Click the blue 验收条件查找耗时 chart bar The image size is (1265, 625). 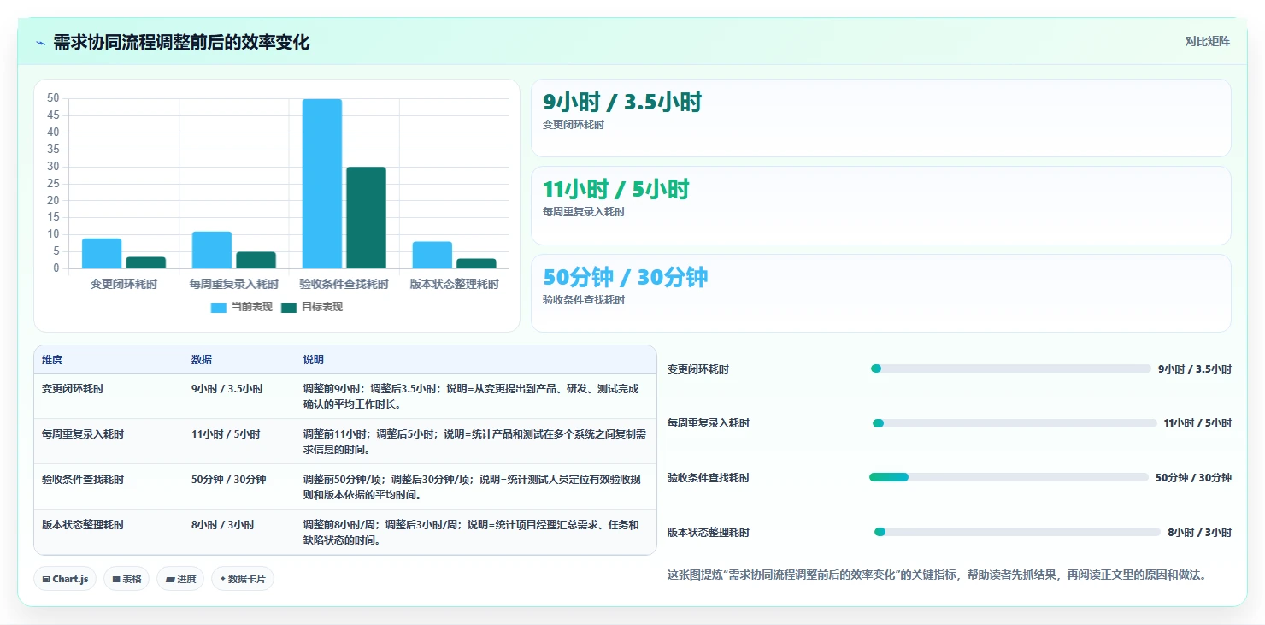322,184
